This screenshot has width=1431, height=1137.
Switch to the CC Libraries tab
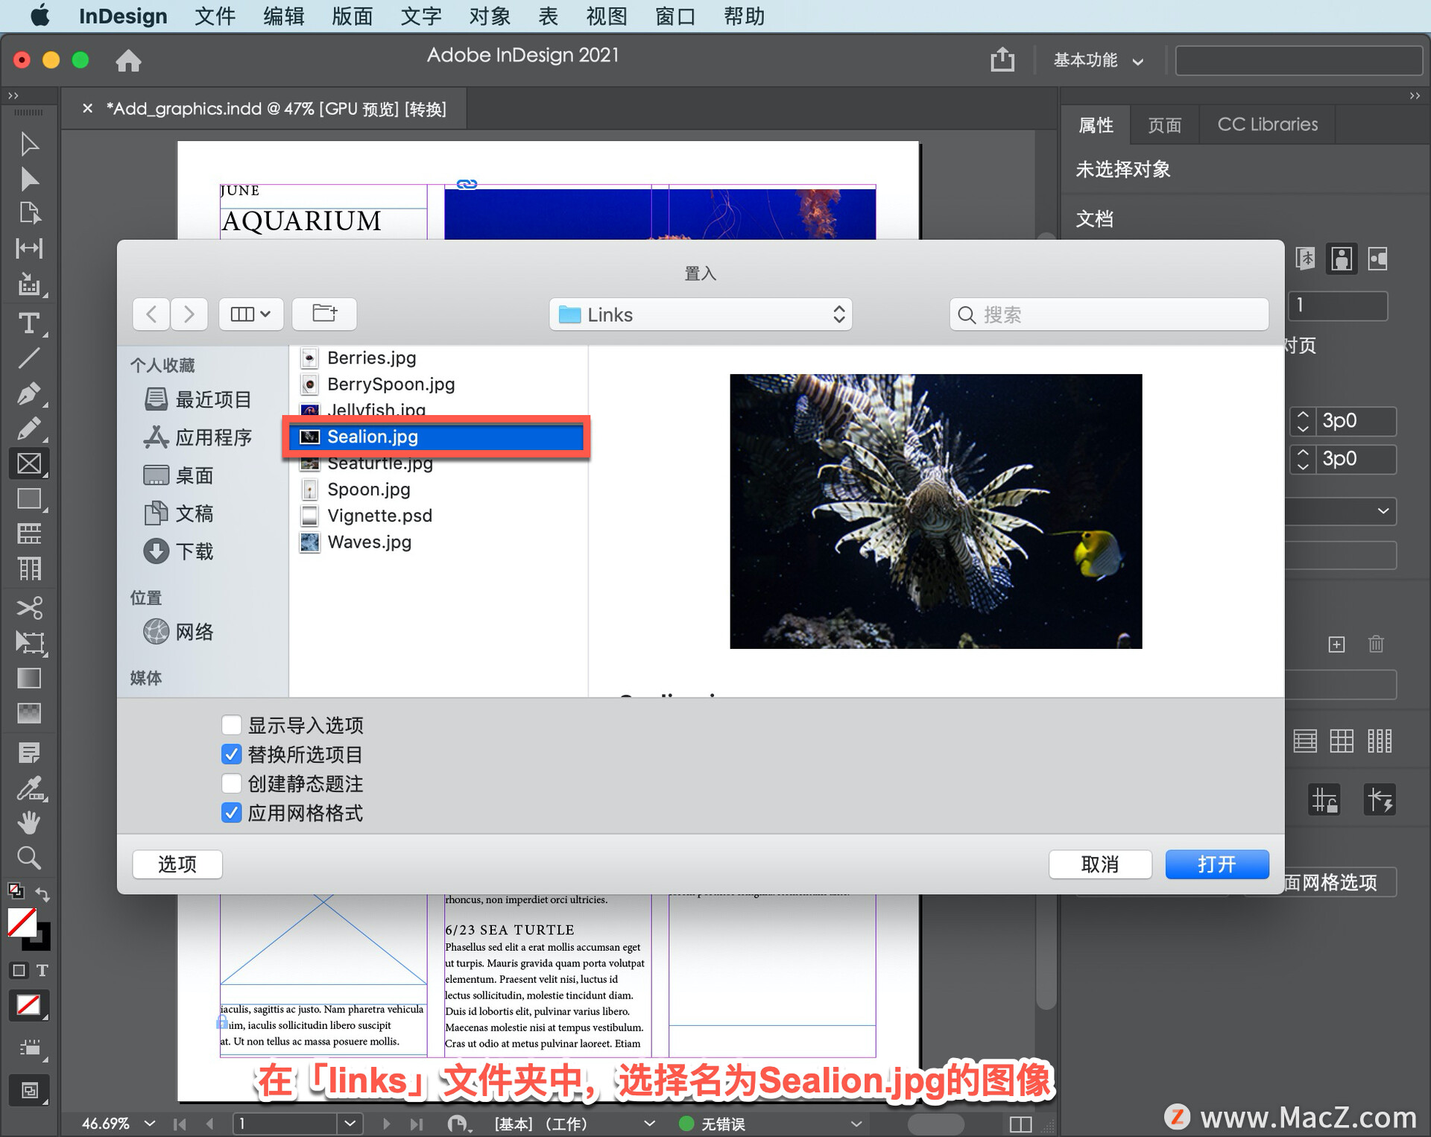(x=1267, y=124)
